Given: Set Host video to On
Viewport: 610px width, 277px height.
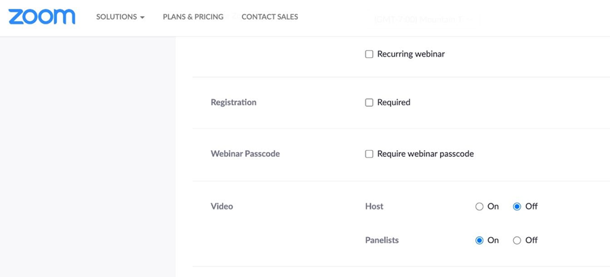Looking at the screenshot, I should tap(479, 207).
